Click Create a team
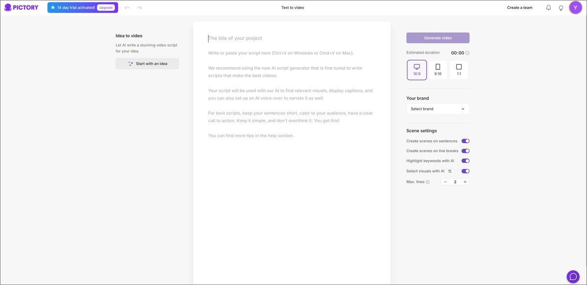 coord(520,8)
